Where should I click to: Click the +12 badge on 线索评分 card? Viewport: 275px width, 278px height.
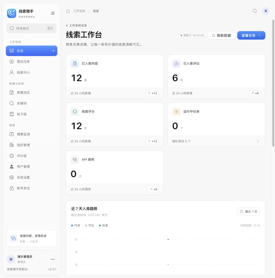(x=152, y=141)
